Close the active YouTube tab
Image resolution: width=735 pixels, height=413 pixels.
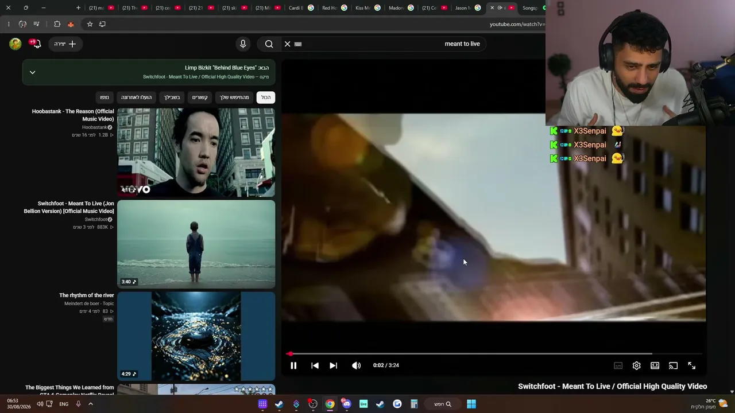coord(492,8)
